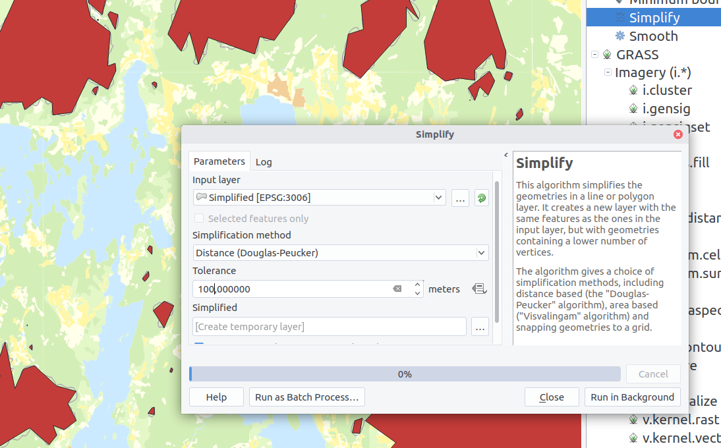Image resolution: width=721 pixels, height=448 pixels.
Task: Switch to the Parameters tab
Action: click(x=219, y=161)
